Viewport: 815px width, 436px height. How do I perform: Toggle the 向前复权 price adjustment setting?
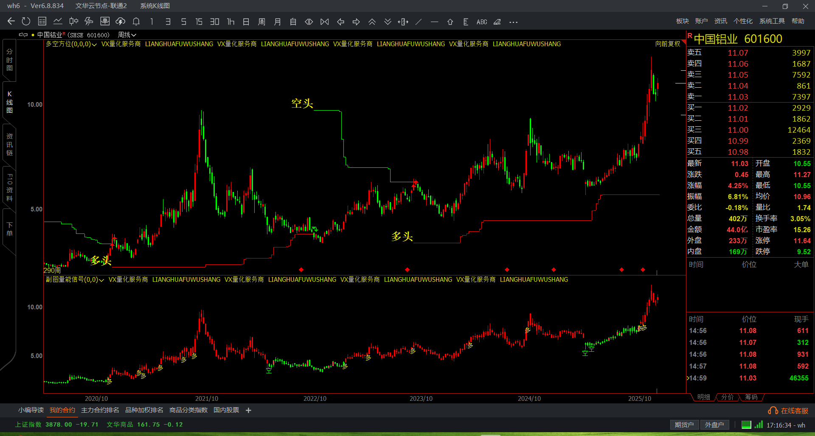pos(667,44)
